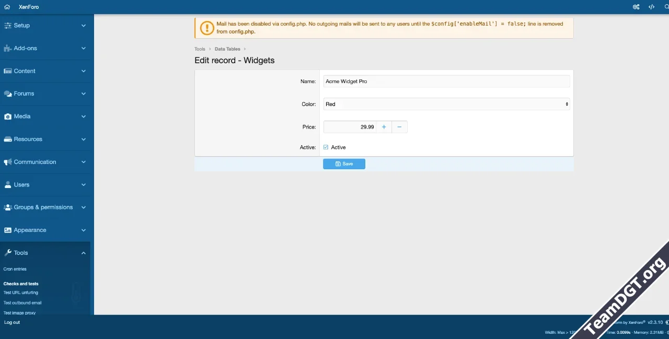The image size is (669, 339).
Task: Open Cron entries in sidebar
Action: pos(15,269)
